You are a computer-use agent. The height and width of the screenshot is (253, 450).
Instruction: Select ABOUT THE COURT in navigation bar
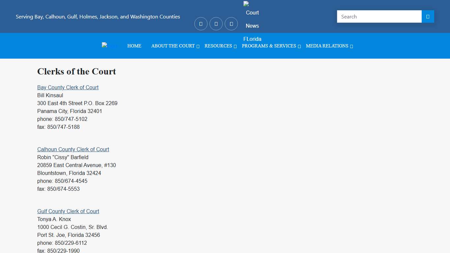tap(173, 46)
